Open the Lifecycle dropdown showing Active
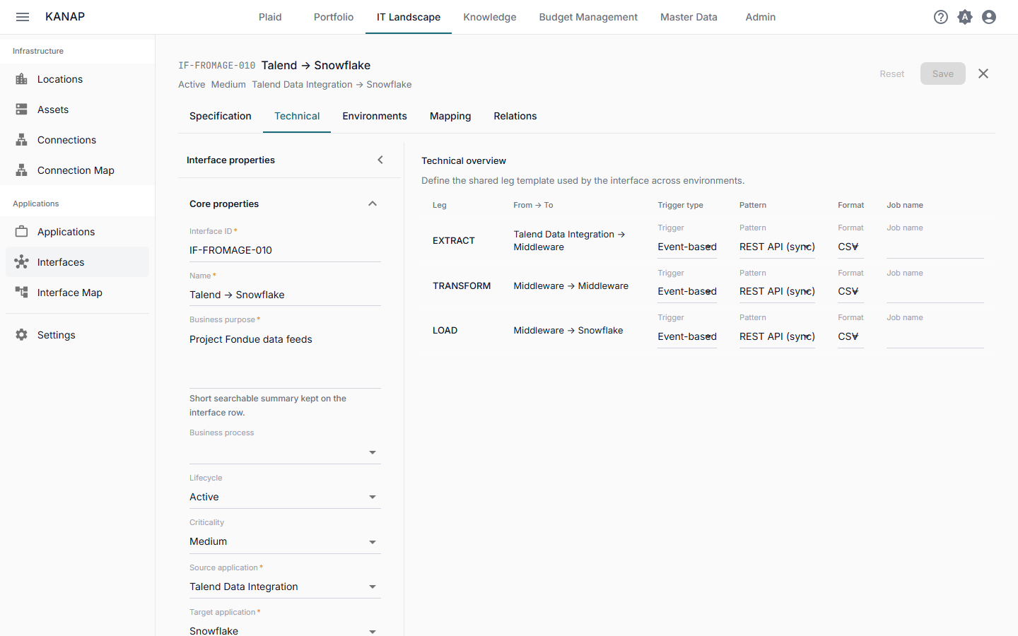The height and width of the screenshot is (636, 1018). [285, 497]
